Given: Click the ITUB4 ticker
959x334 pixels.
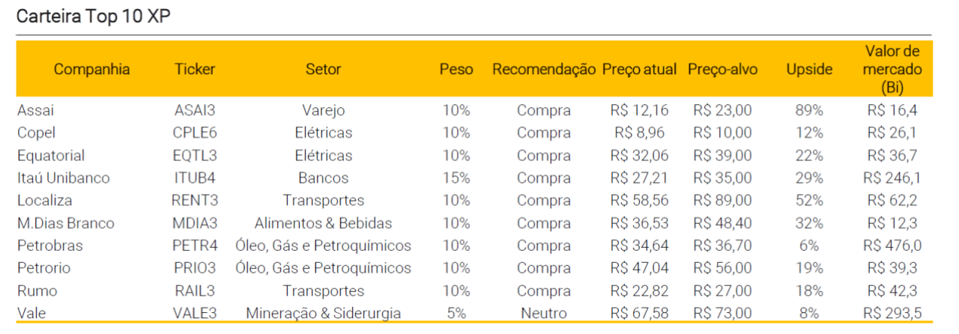Looking at the screenshot, I should click(x=195, y=178).
